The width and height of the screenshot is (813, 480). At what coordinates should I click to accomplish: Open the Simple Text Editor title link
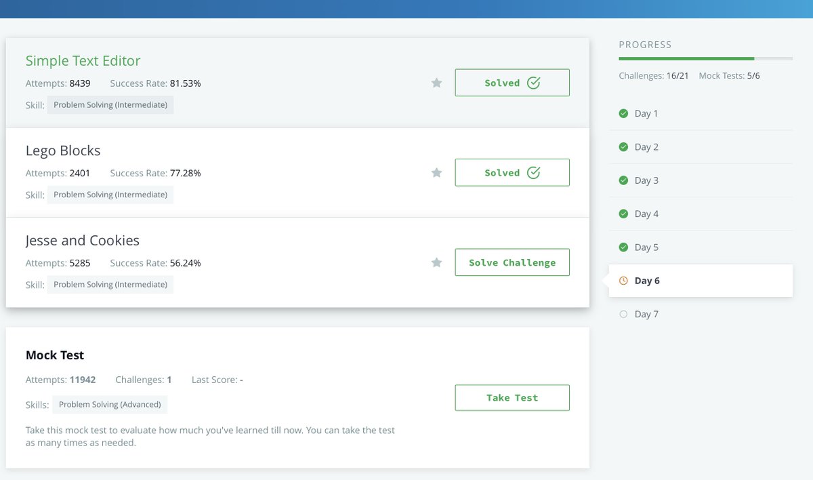[83, 61]
